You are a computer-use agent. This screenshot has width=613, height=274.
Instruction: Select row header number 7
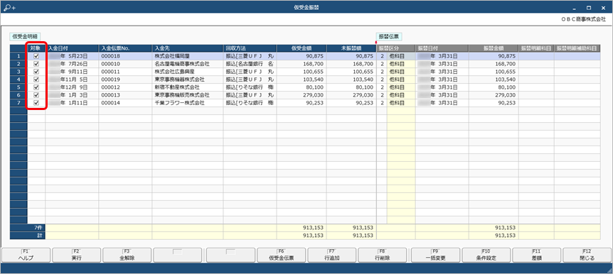(x=18, y=103)
